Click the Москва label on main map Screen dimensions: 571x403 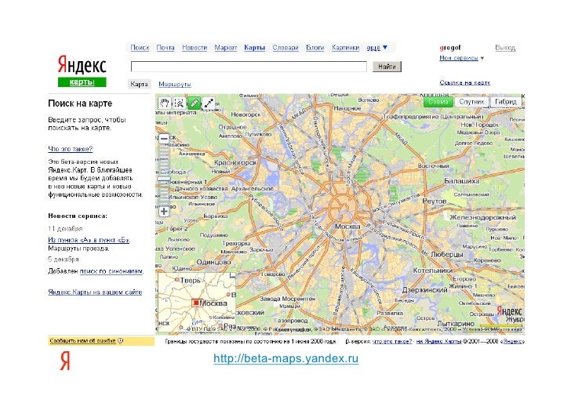(347, 227)
